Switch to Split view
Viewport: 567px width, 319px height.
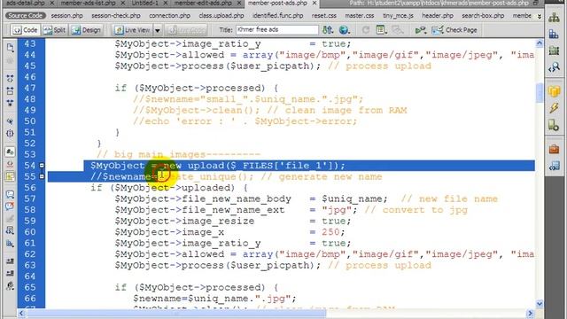(54, 30)
